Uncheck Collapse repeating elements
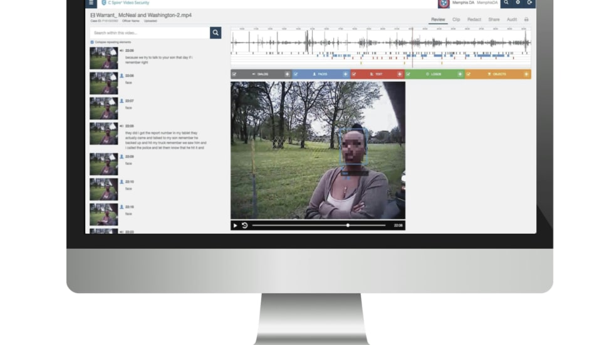This screenshot has width=614, height=345. coord(92,42)
